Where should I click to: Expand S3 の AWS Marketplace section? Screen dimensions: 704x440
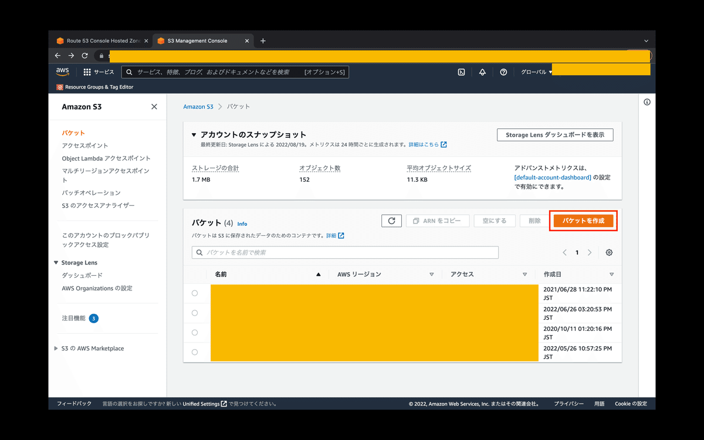click(x=56, y=348)
